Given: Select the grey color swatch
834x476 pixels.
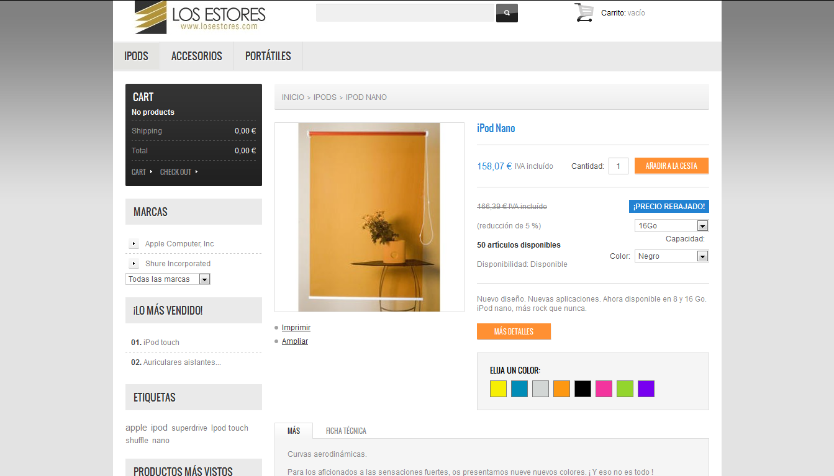Looking at the screenshot, I should [x=540, y=389].
